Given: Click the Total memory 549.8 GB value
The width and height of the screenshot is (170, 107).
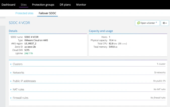Looking at the screenshot, I should pyautogui.click(x=113, y=47).
